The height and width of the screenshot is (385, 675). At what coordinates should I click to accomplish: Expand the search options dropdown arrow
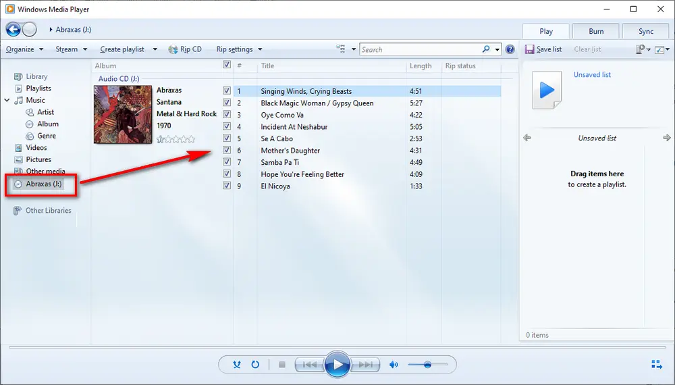497,49
